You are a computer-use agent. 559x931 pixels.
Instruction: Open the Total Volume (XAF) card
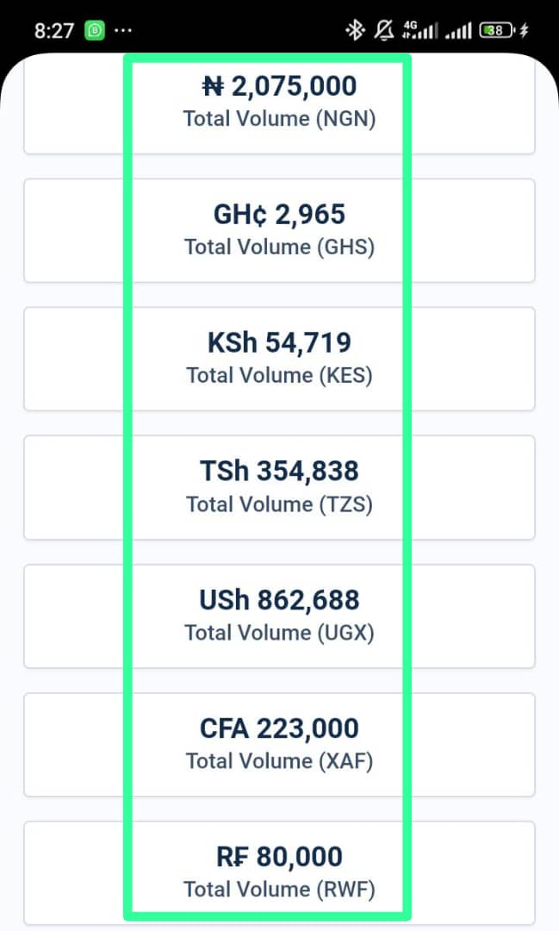point(279,745)
